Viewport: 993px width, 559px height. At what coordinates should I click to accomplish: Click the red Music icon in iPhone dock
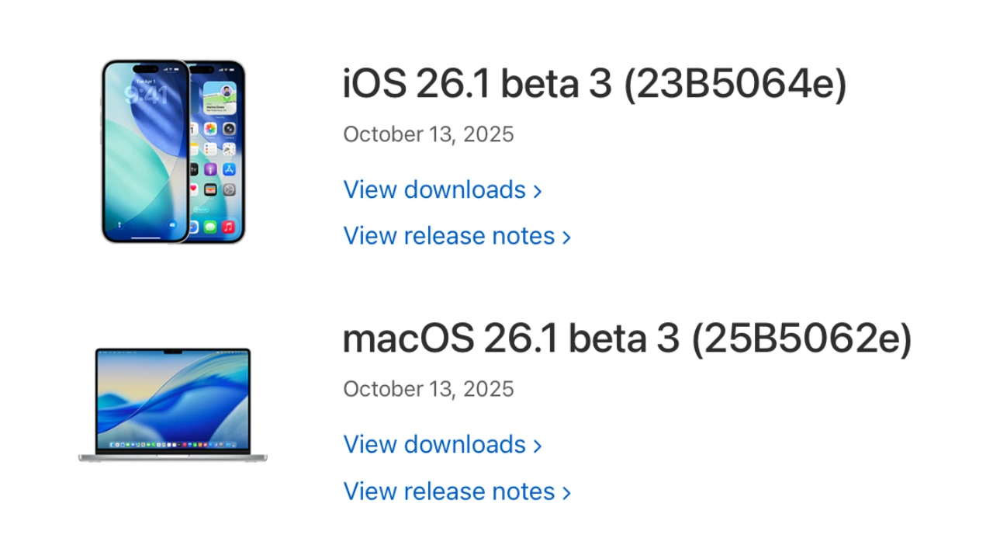tap(228, 227)
